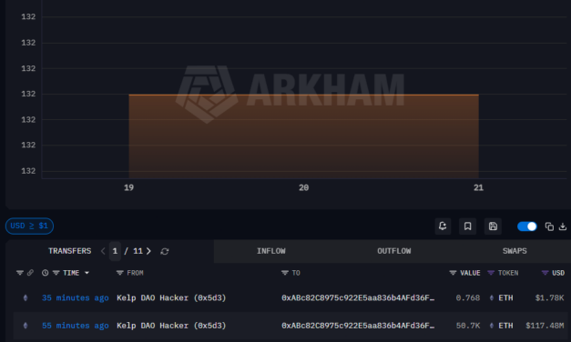Toggle TIME sort order arrow
The width and height of the screenshot is (571, 342).
(87, 273)
